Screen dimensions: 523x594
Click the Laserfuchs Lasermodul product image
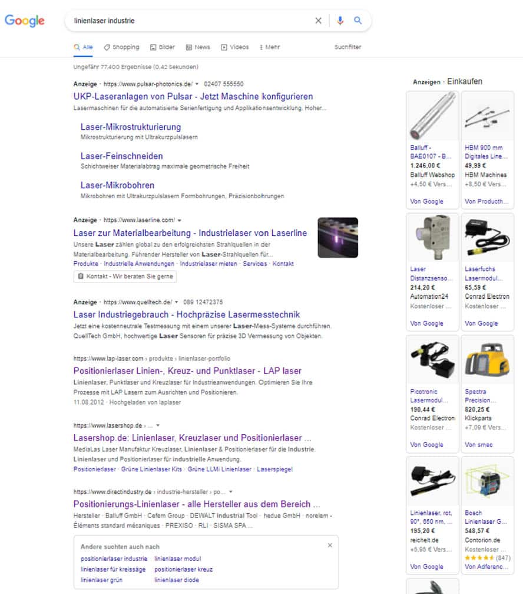point(488,238)
